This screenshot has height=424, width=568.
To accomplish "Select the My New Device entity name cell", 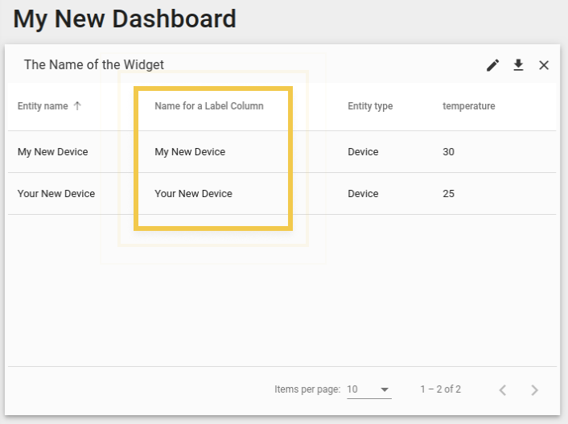I will pyautogui.click(x=52, y=152).
